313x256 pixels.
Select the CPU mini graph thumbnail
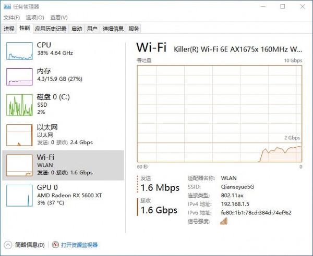pos(19,51)
